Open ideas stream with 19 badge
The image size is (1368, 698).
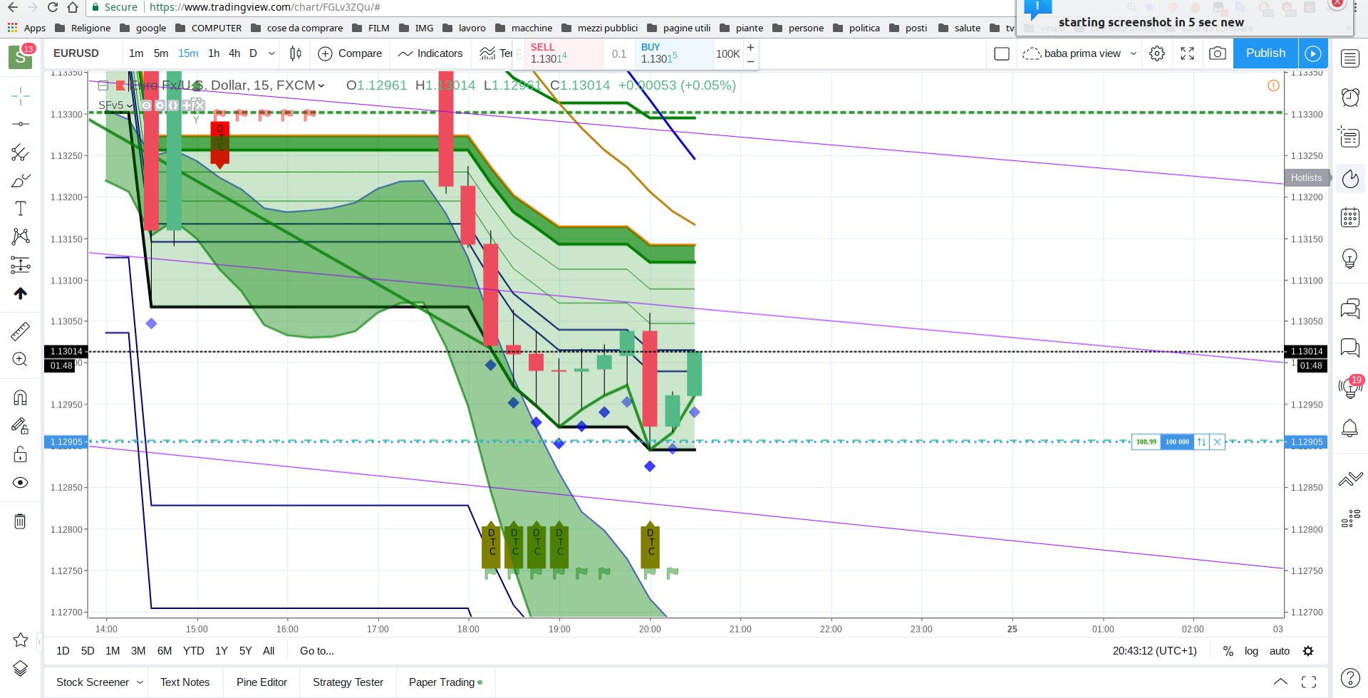1350,387
